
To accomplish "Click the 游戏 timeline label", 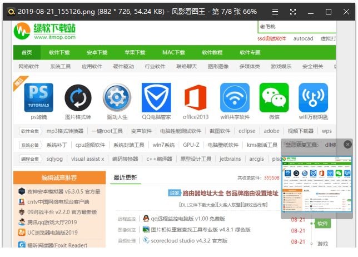I will (322, 244).
